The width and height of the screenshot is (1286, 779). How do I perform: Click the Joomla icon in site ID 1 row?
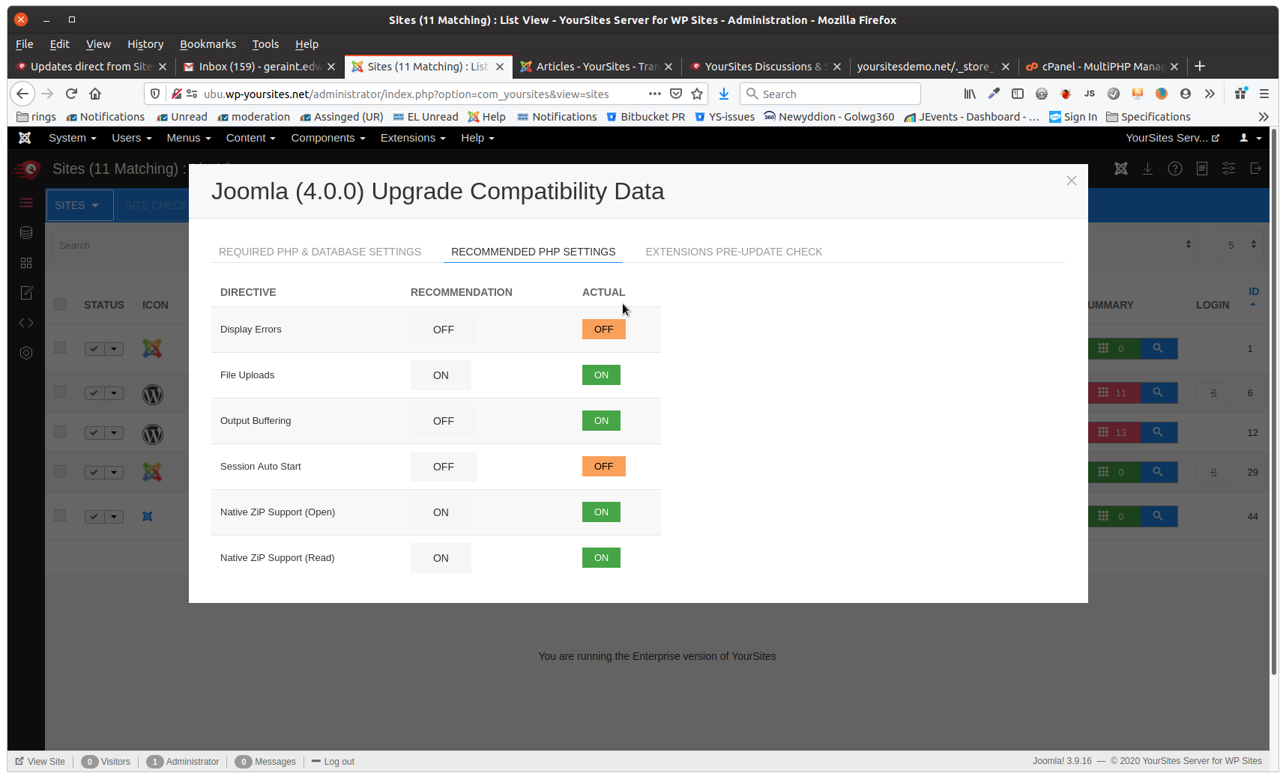[152, 348]
